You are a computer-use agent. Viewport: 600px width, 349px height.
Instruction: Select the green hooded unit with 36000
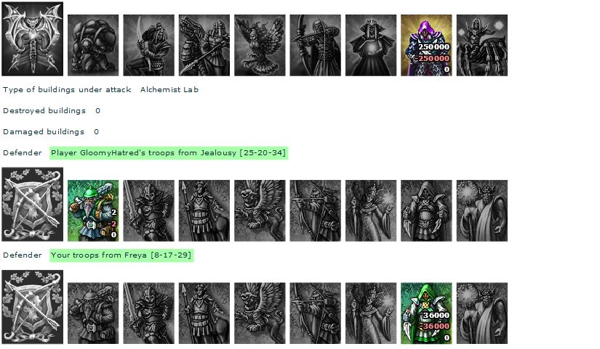click(x=426, y=313)
